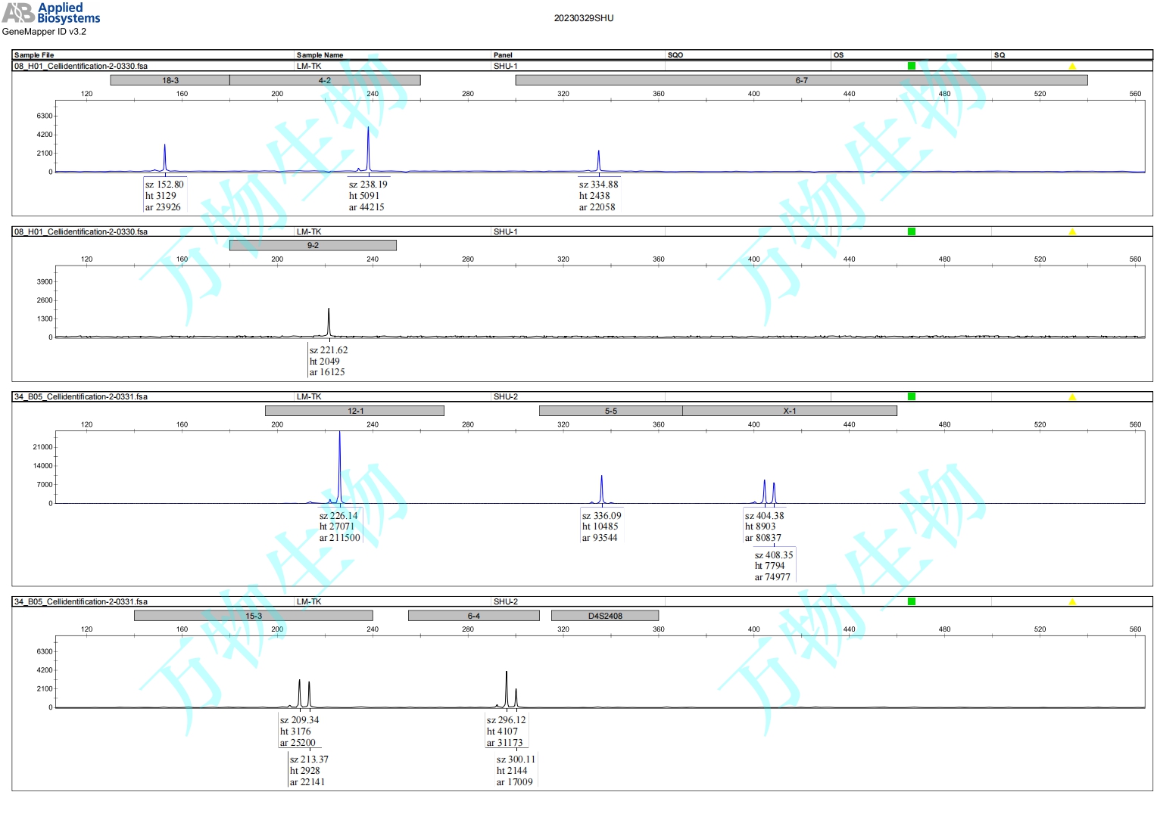Select the 6-7 marker bar
This screenshot has height=820, width=1157.
pyautogui.click(x=801, y=80)
